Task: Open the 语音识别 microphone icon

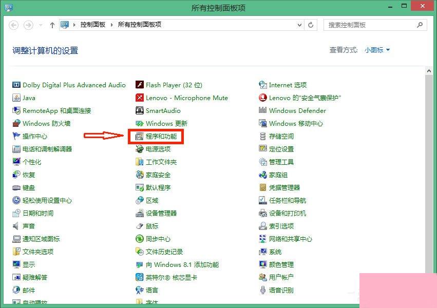Action: pyautogui.click(x=263, y=290)
